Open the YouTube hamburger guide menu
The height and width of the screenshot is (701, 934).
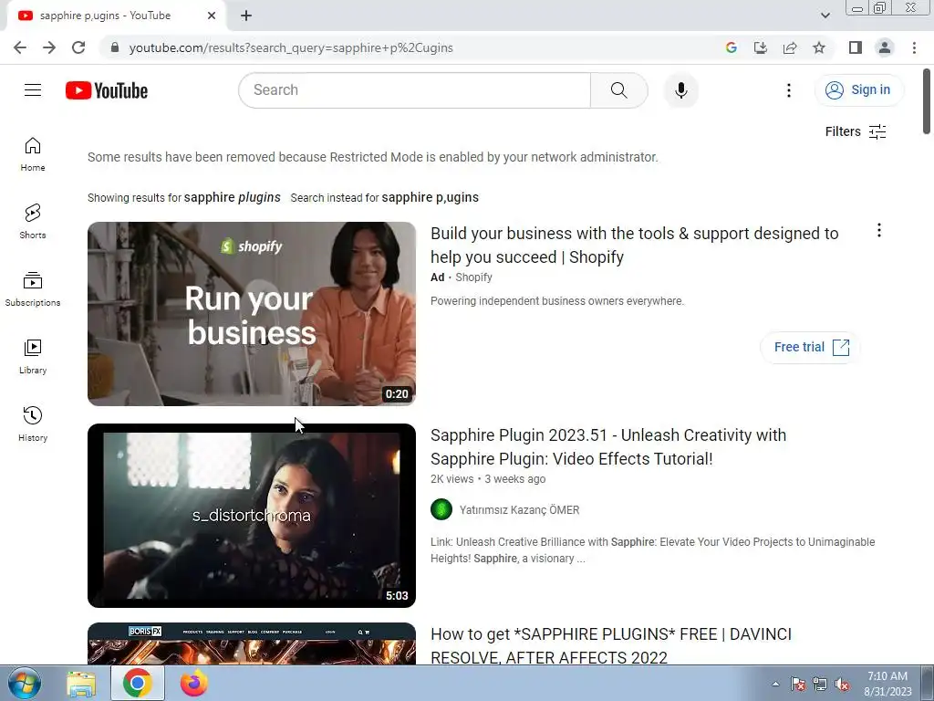click(33, 90)
